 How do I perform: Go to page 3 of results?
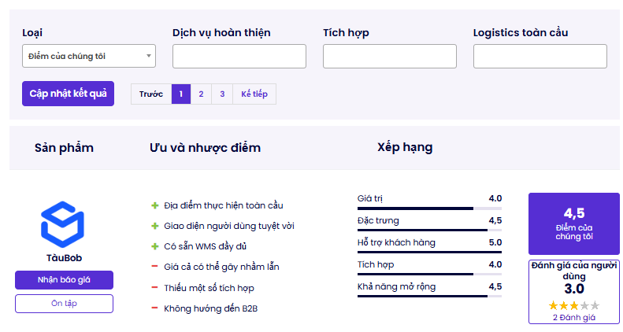click(x=222, y=94)
